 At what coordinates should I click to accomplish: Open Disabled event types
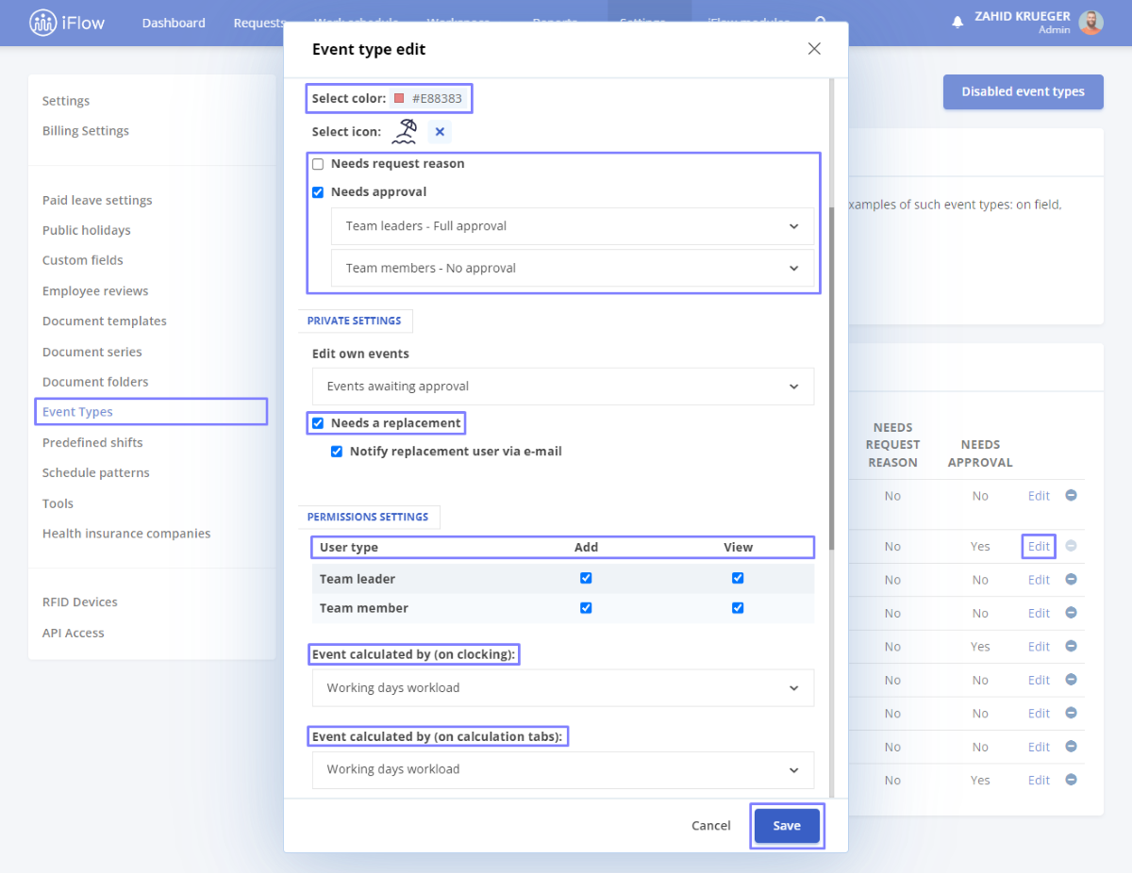click(x=1024, y=91)
